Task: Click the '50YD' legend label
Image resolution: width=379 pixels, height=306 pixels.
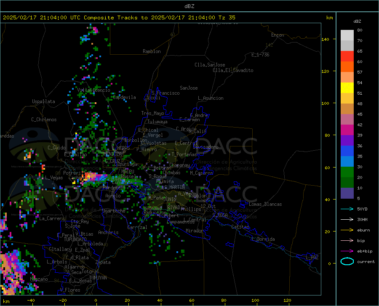Action: pyautogui.click(x=362, y=209)
